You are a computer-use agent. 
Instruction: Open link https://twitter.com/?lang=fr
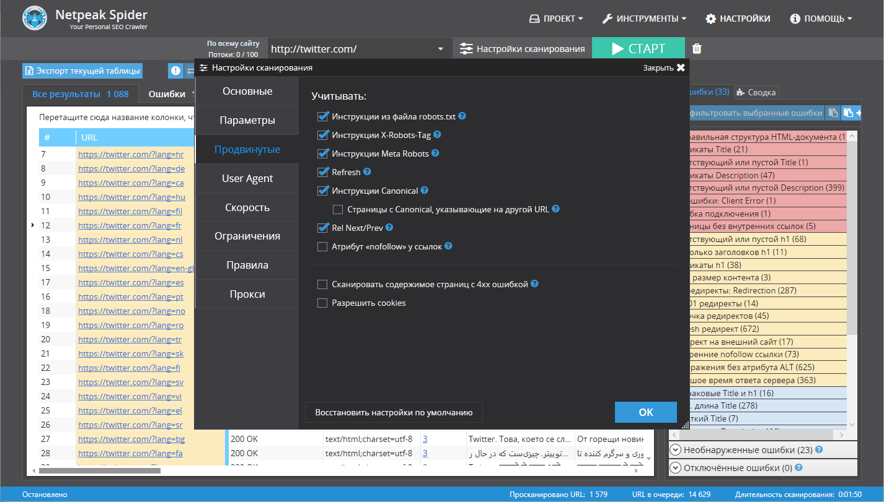[130, 225]
